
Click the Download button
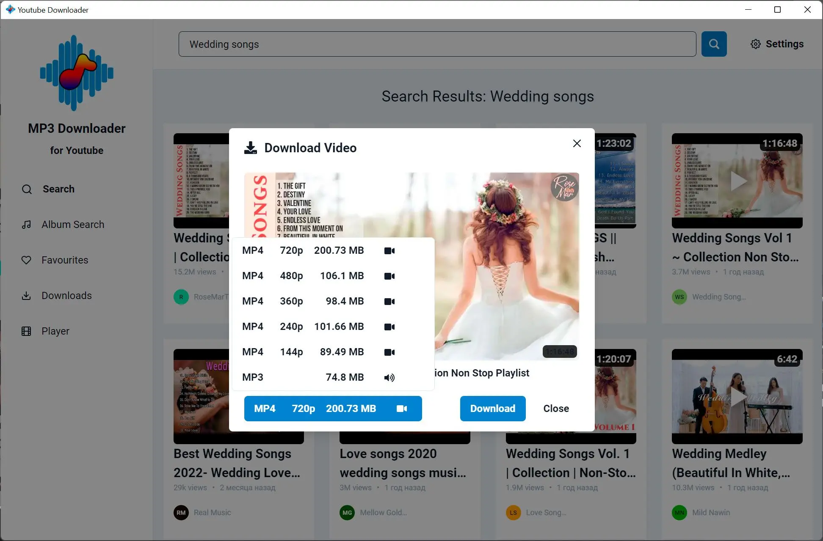(492, 408)
